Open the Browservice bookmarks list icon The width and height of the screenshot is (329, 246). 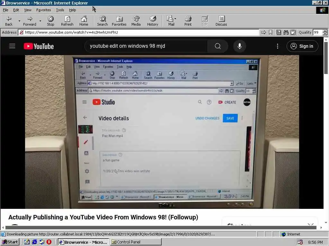(279, 32)
